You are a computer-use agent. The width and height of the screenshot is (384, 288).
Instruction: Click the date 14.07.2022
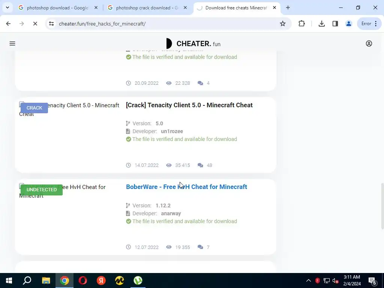[147, 165]
